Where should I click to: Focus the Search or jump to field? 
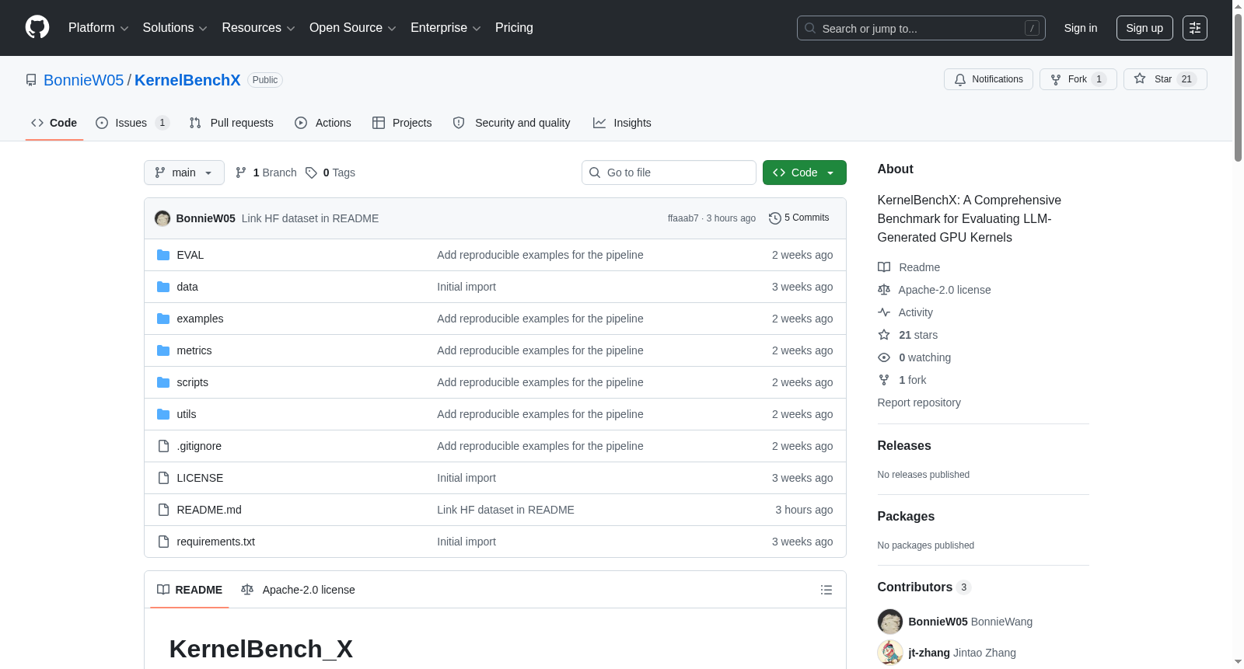pyautogui.click(x=921, y=28)
